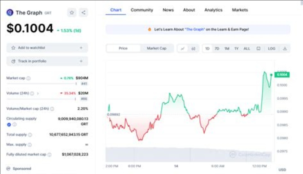Click Max. supply info icon
303x174 pixels.
(x=29, y=144)
